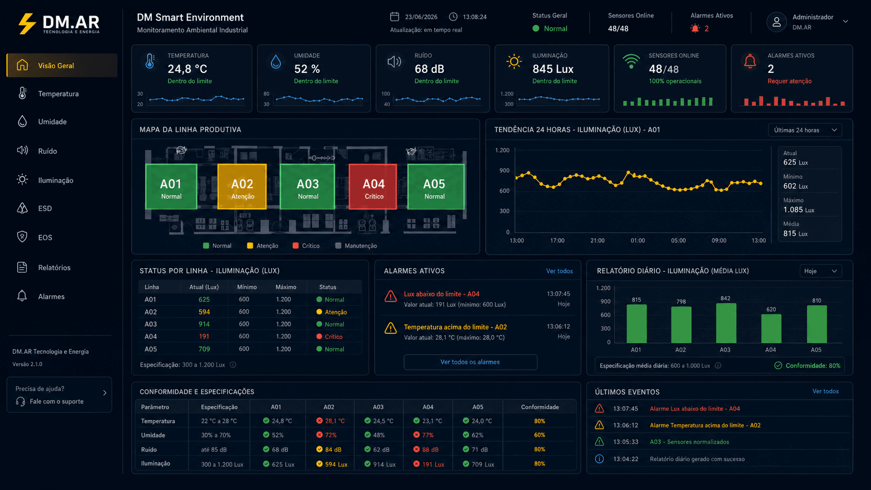871x490 pixels.
Task: Click the Fale com o suporte link
Action: click(56, 401)
